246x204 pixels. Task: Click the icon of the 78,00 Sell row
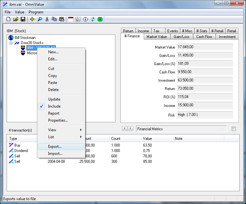pyautogui.click(x=11, y=156)
